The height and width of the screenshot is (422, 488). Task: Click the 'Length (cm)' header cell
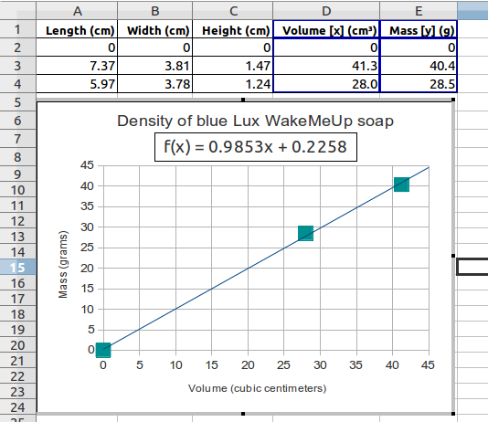click(x=77, y=29)
